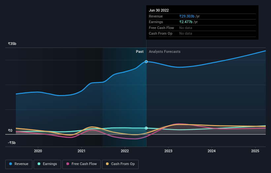Toggle the Earnings series legend button
This screenshot has height=173, width=271.
coord(47,164)
